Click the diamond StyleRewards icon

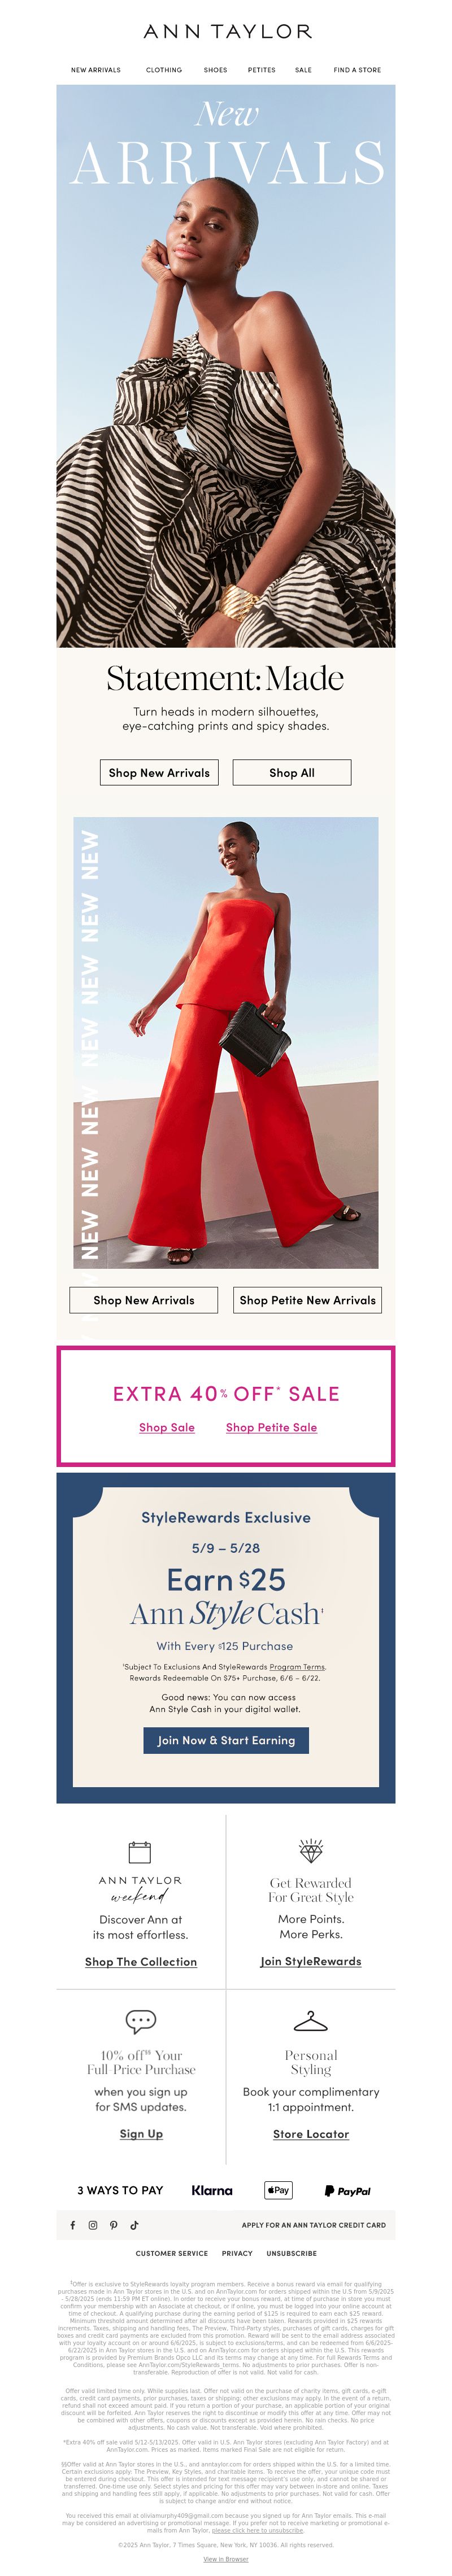coord(311,1849)
